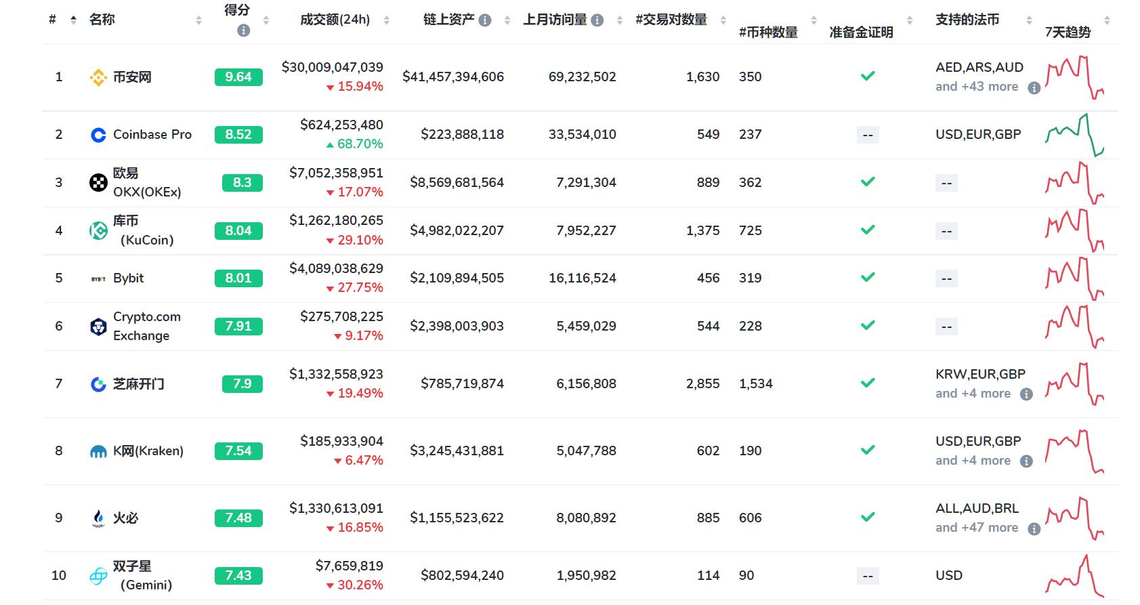1140x605 pixels.
Task: Click Bybit's proof-of-reserves checkmark
Action: tap(868, 278)
